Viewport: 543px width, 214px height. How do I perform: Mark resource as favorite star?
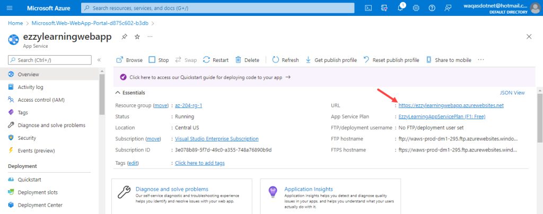pos(137,37)
